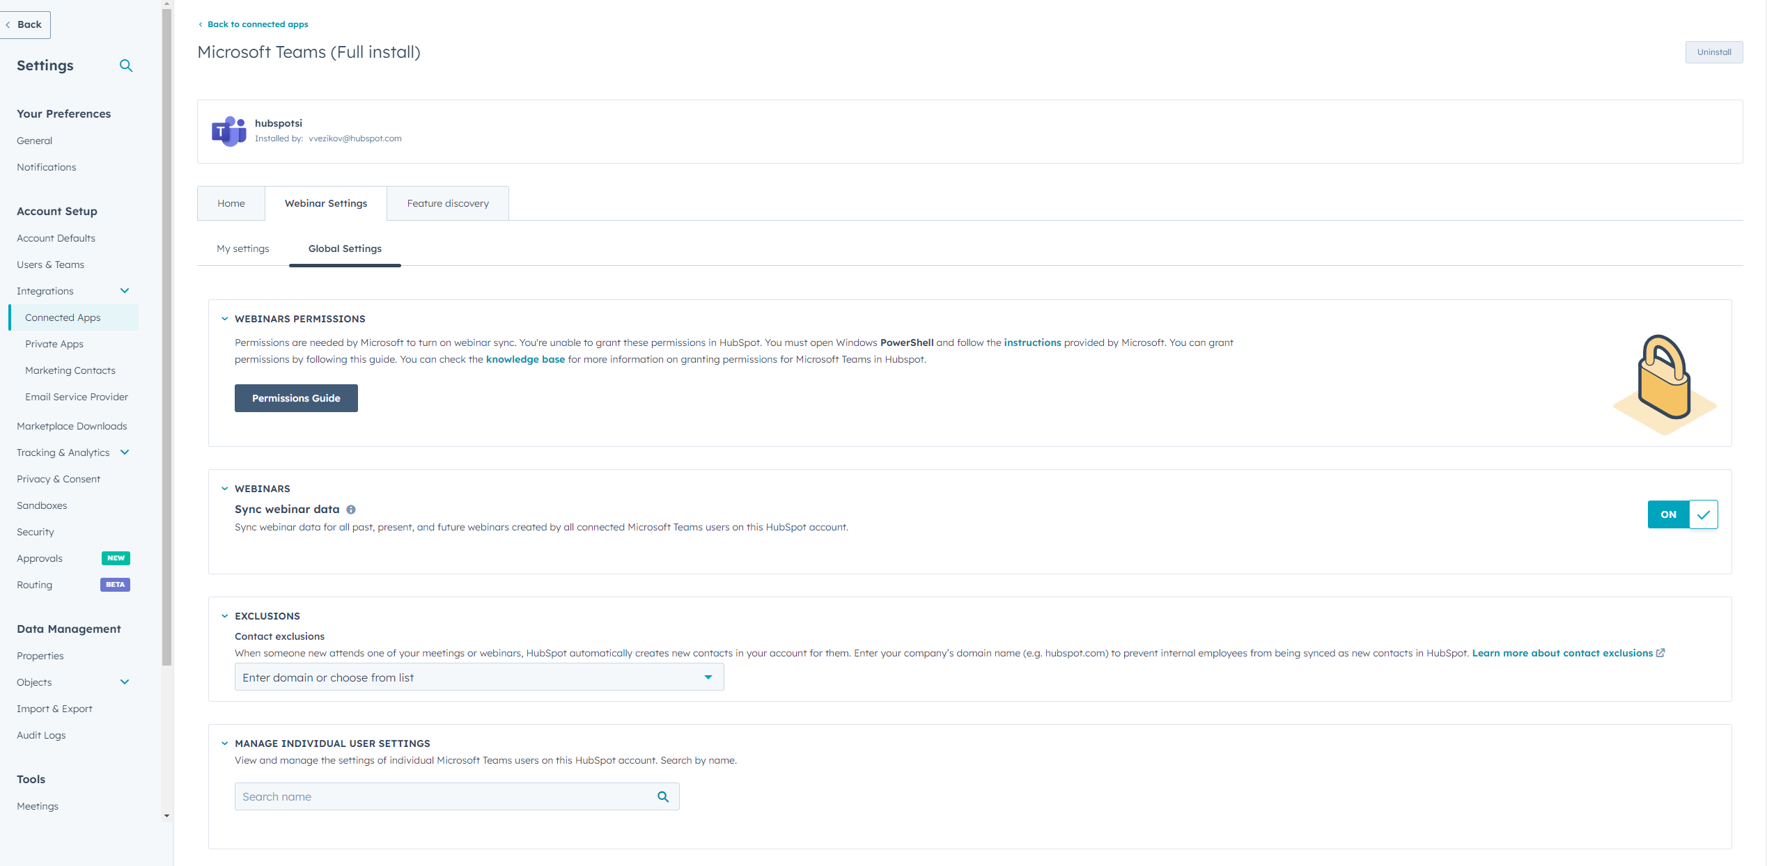The image size is (1767, 866).
Task: Go to Account Defaults
Action: [56, 238]
